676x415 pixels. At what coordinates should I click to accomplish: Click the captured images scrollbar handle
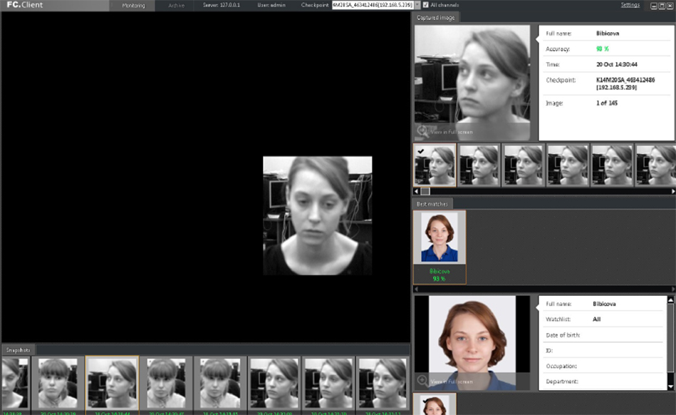pos(425,191)
